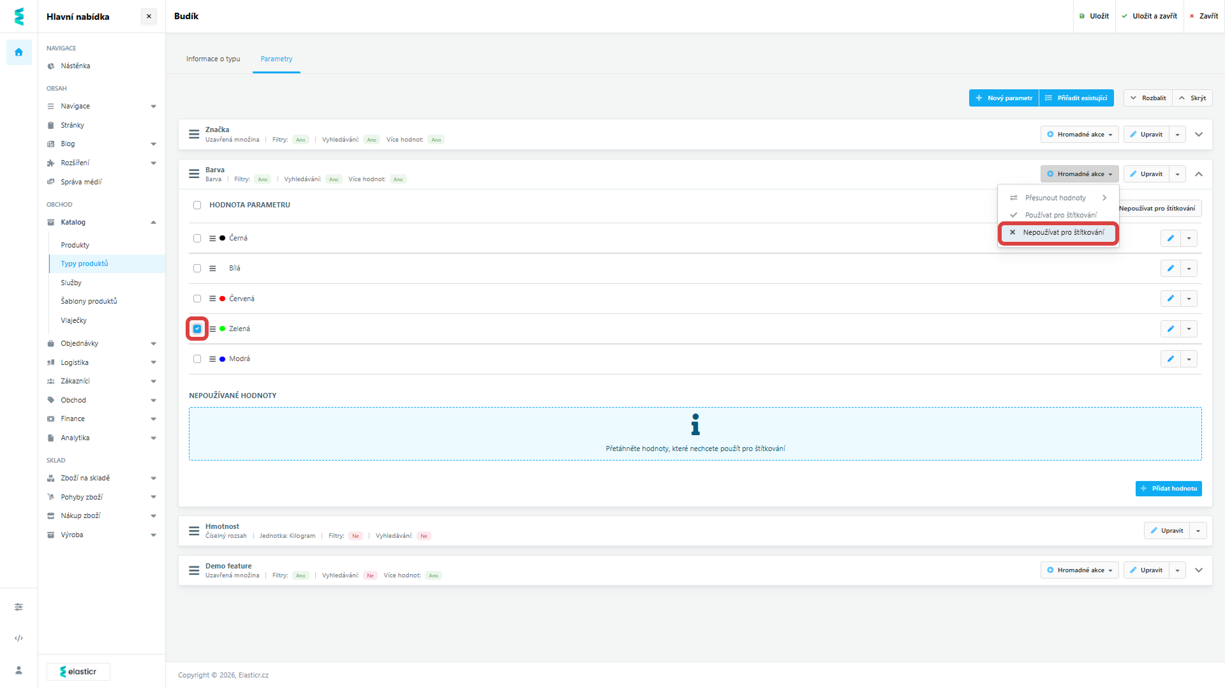This screenshot has width=1225, height=689.
Task: Click drag handle icon of Značka parameter
Action: [x=194, y=135]
